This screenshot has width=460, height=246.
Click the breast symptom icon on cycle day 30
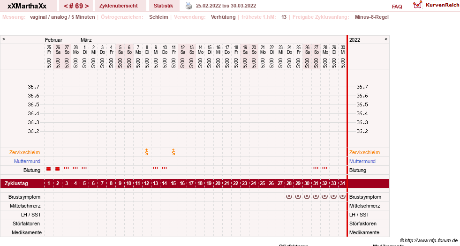[x=307, y=196]
